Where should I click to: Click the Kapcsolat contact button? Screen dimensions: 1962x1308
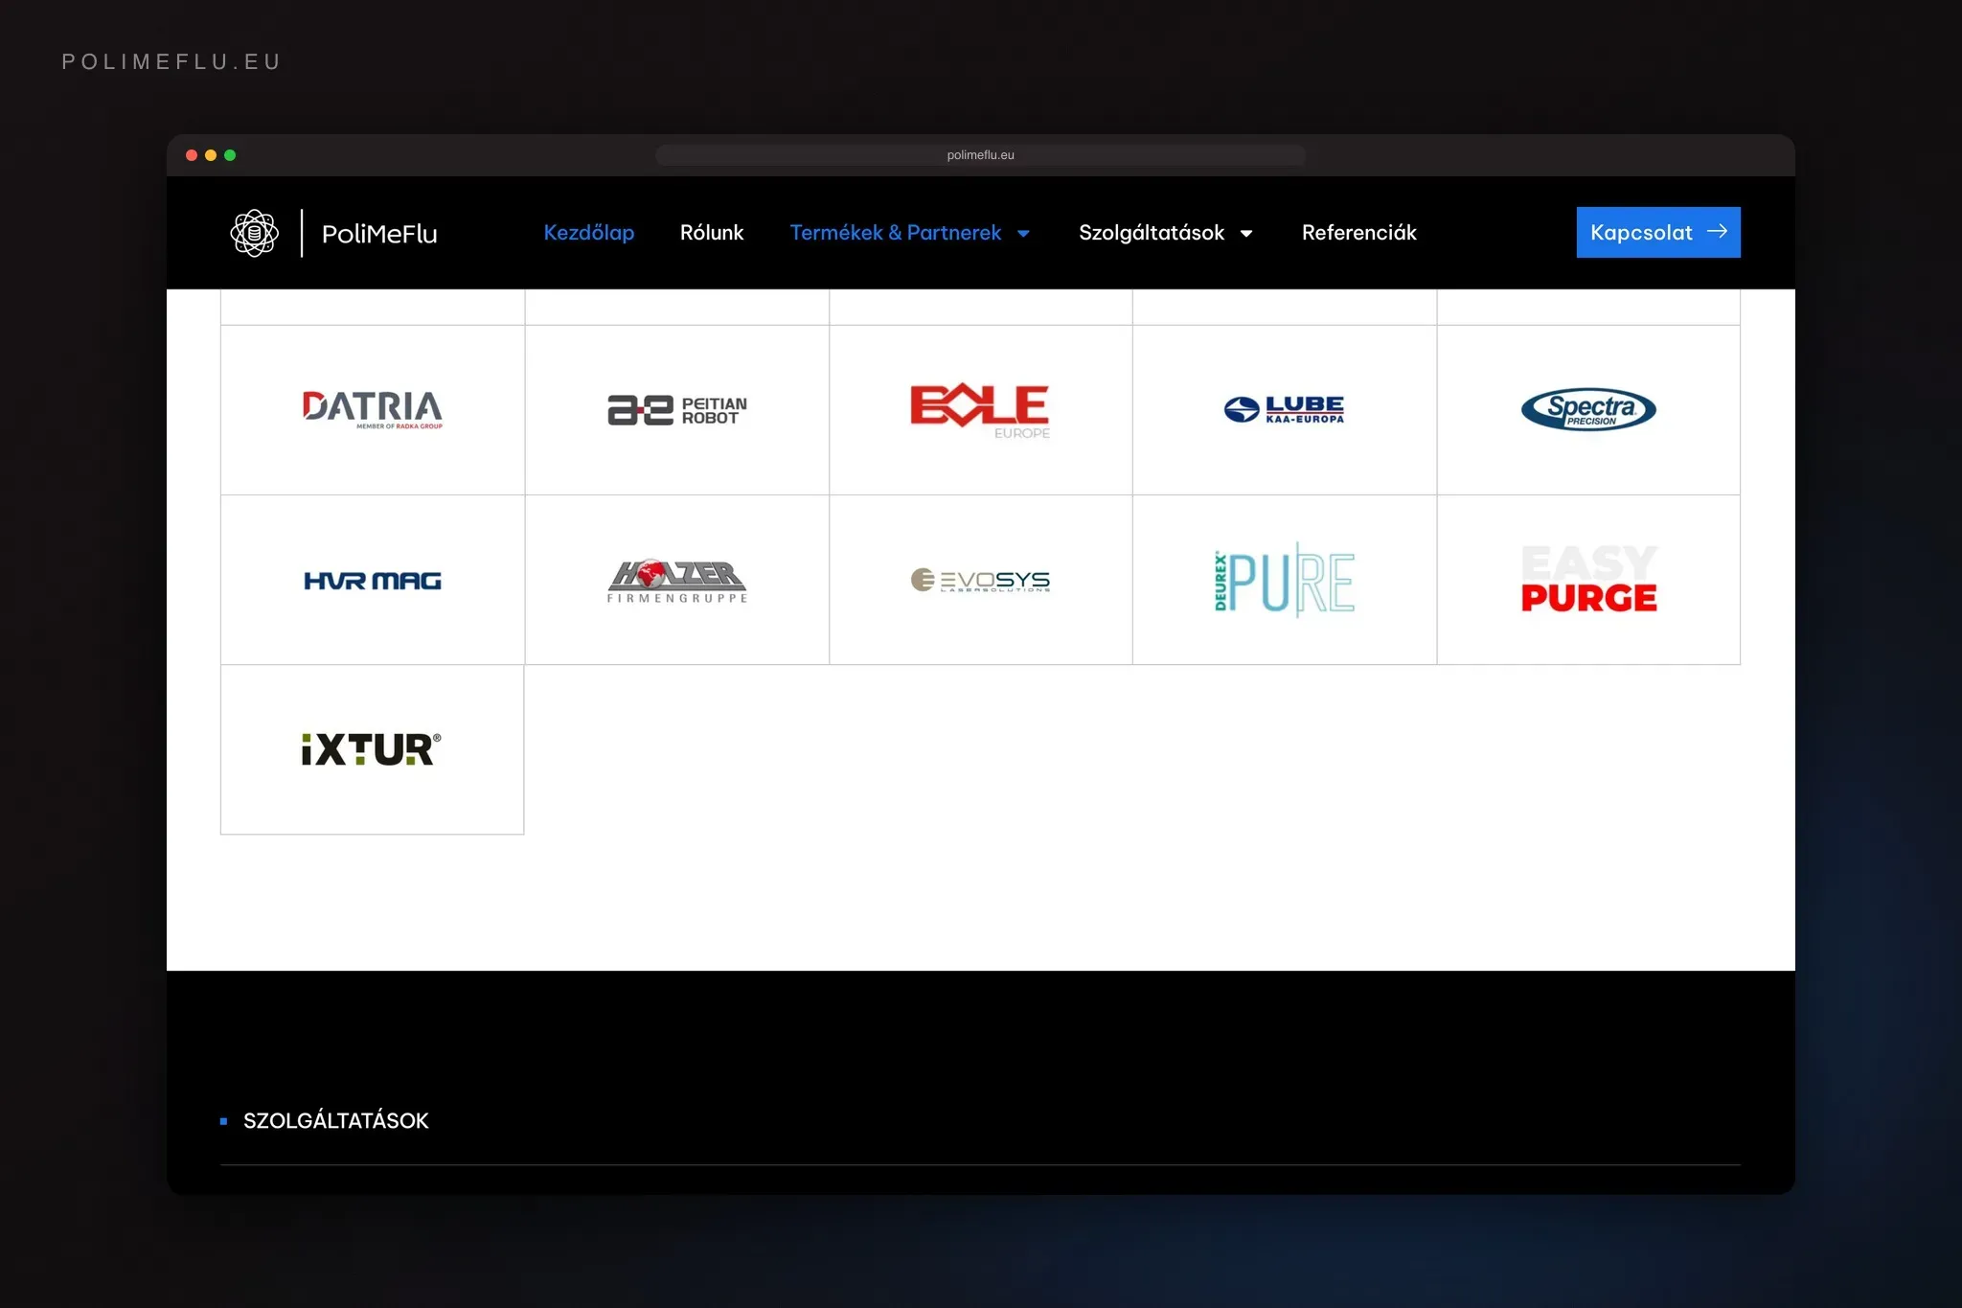tap(1658, 232)
